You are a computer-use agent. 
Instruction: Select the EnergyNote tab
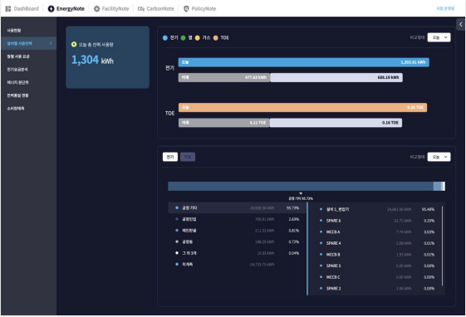pyautogui.click(x=66, y=8)
